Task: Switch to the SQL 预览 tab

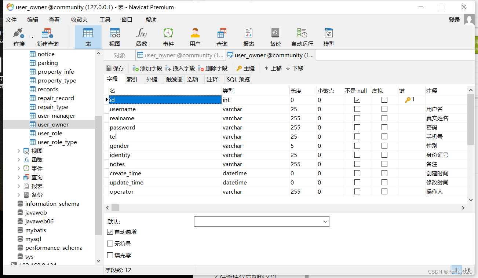Action: coord(238,79)
